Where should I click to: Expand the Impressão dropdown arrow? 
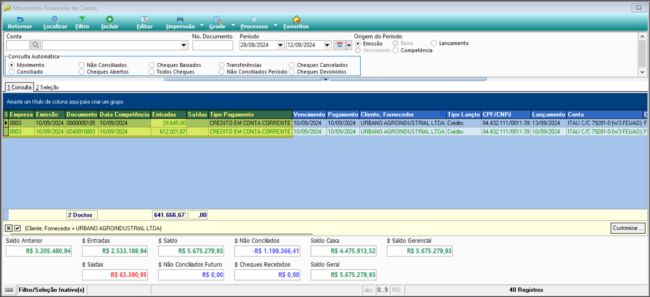202,25
